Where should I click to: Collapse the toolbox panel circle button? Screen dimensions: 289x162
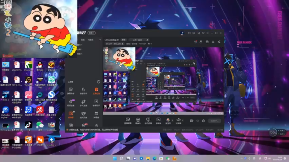(x=98, y=82)
